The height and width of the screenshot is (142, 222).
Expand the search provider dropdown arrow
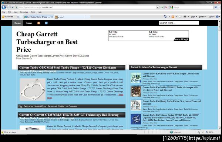point(219,7)
